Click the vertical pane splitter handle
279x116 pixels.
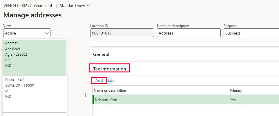pos(86,95)
